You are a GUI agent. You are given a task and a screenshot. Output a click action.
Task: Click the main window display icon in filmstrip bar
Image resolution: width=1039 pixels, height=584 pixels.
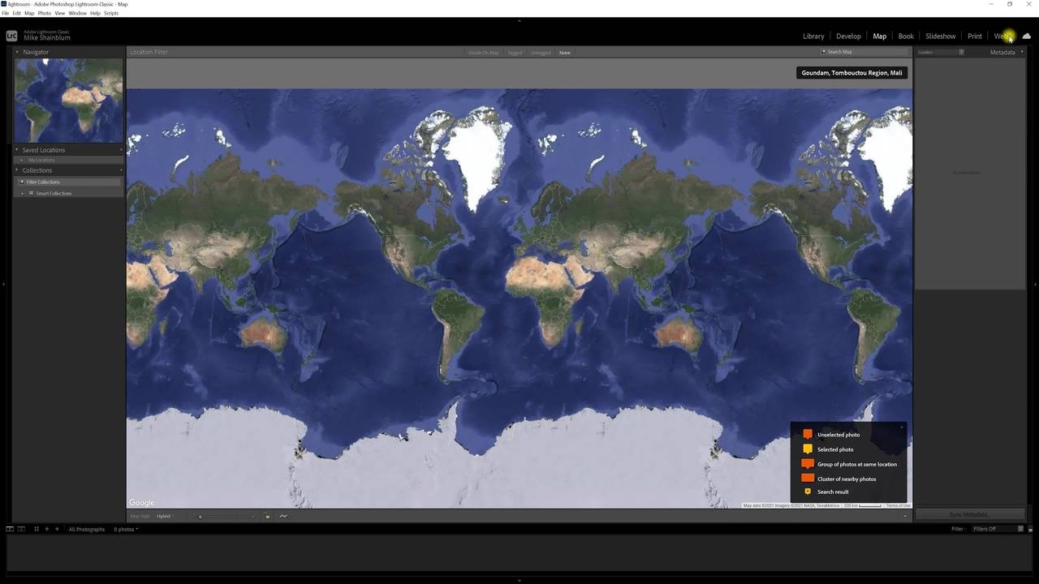(x=10, y=529)
